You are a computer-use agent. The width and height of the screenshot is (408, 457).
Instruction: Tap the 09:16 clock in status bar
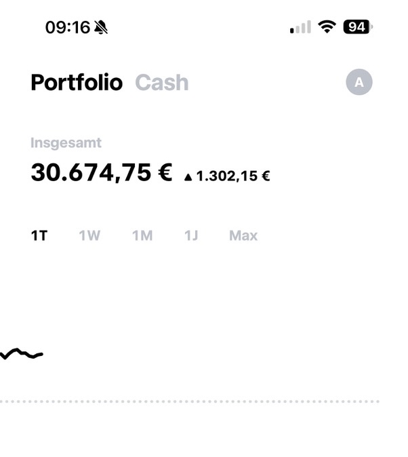click(67, 27)
